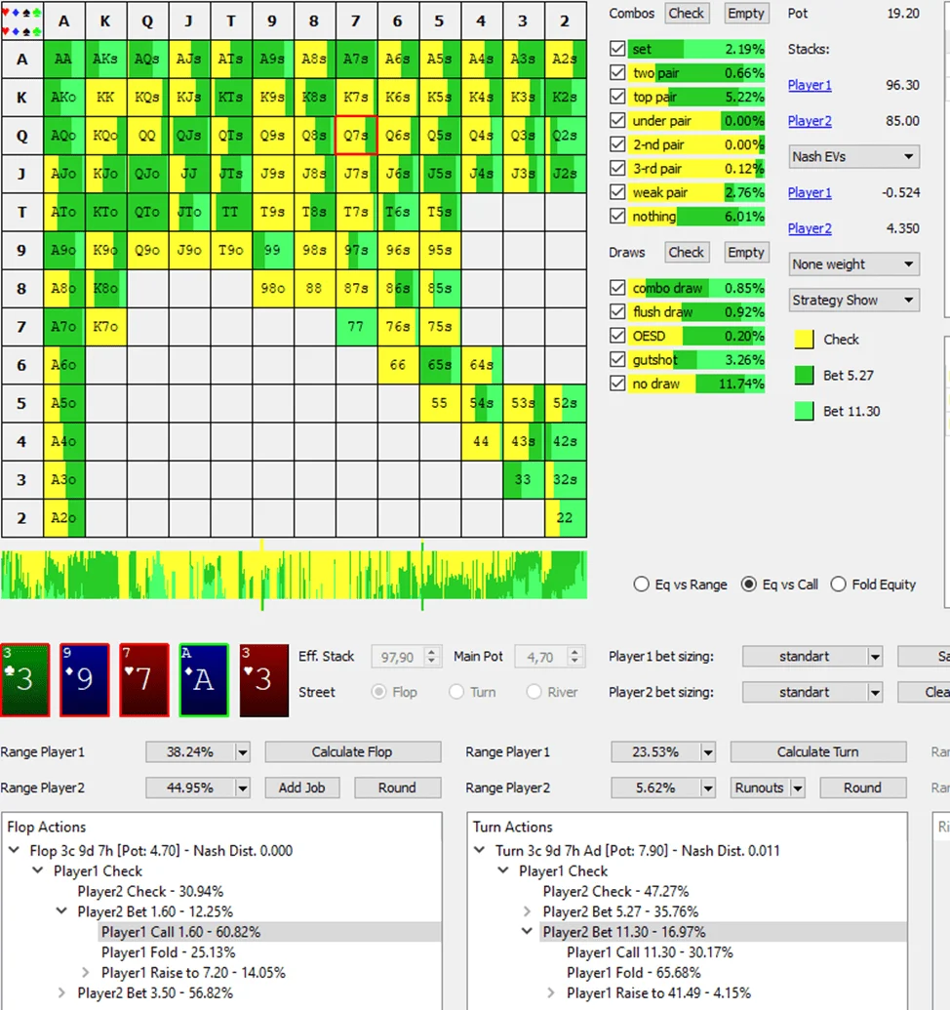Open the Nash EVs dropdown
Screen dimensions: 950x1010
(853, 156)
